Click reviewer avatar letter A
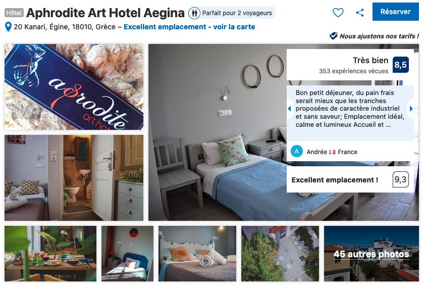 point(297,152)
